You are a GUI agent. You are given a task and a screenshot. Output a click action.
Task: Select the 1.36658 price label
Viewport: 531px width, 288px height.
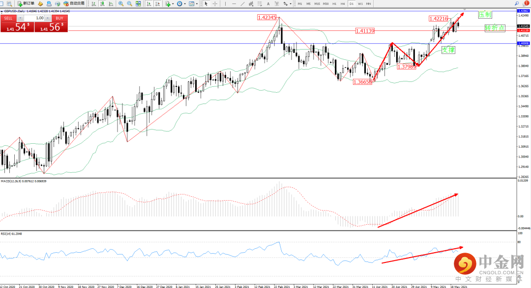click(362, 82)
